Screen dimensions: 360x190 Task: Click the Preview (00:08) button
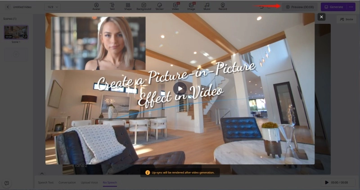300,7
